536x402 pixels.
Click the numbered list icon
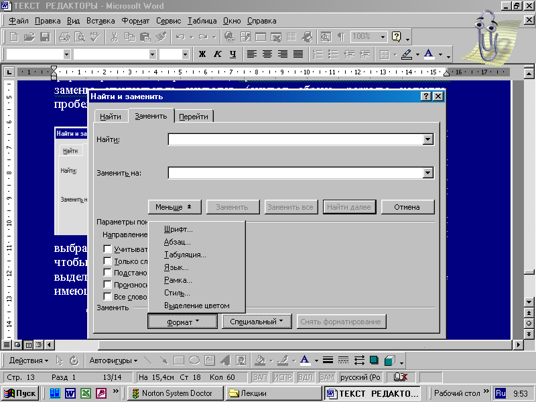click(318, 54)
